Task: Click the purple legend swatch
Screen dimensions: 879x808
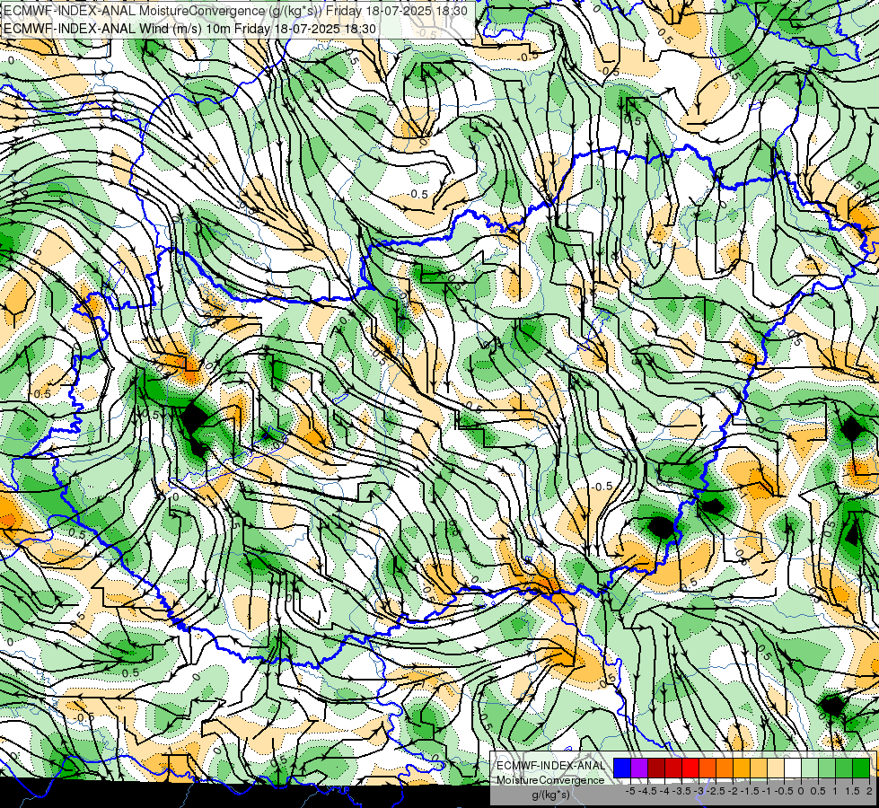Action: (639, 768)
